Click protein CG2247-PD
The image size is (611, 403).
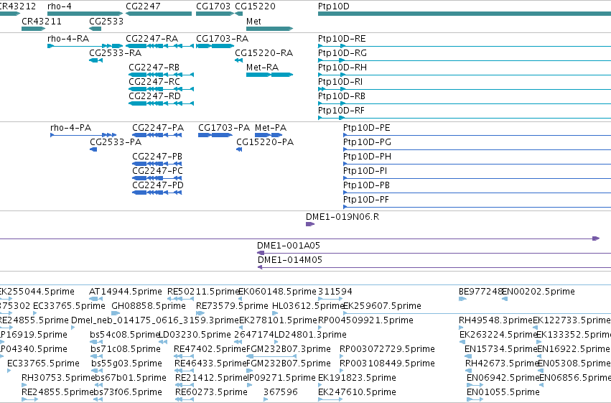(157, 193)
